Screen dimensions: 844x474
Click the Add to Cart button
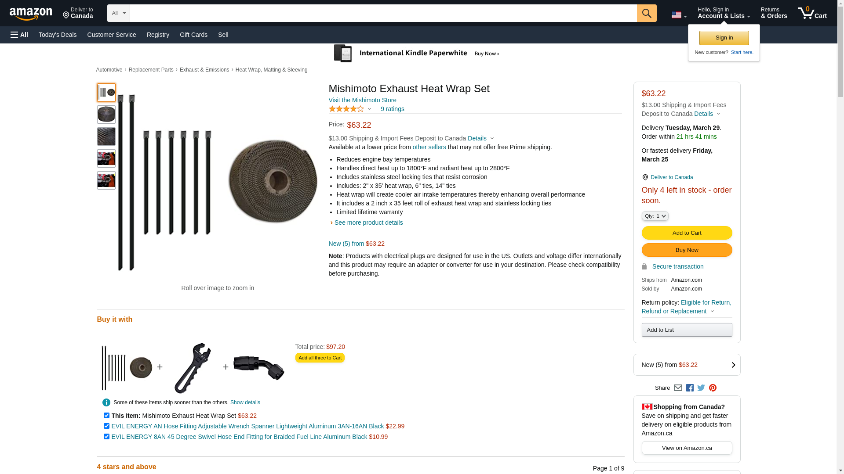tap(687, 233)
